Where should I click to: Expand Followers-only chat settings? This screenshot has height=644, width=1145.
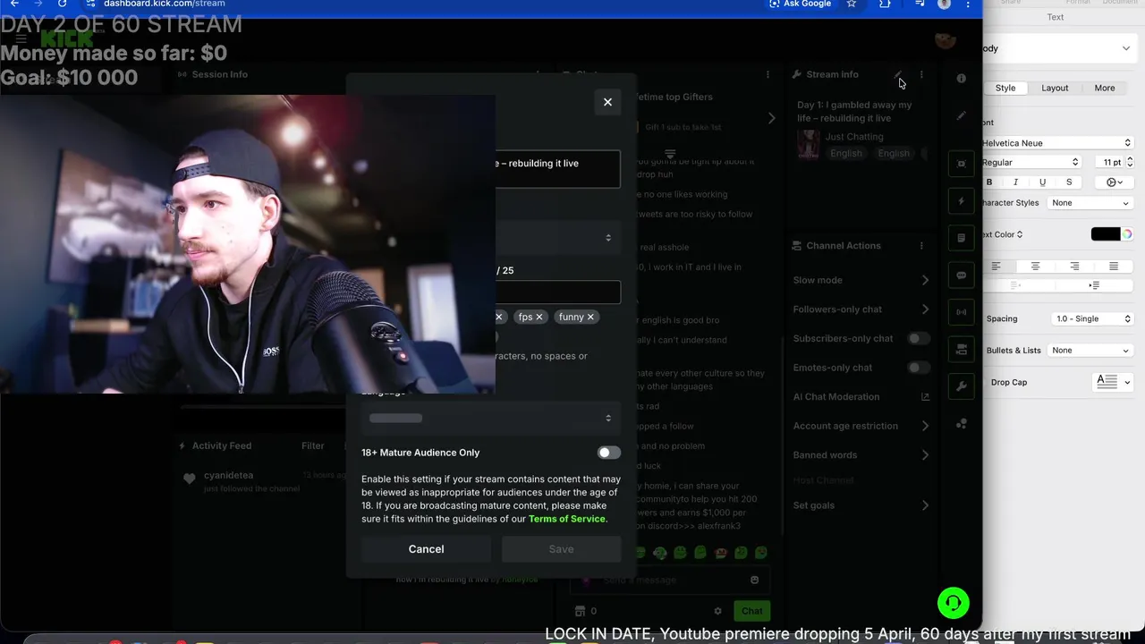coord(925,309)
